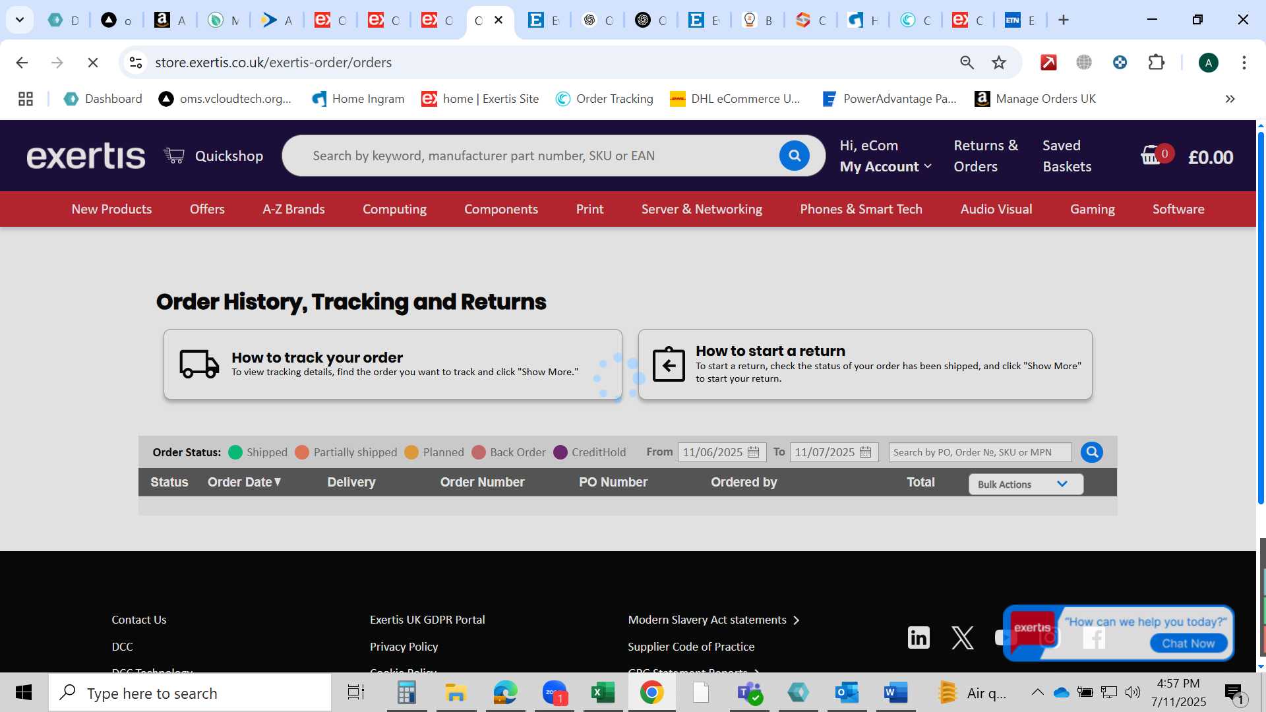Image resolution: width=1266 pixels, height=712 pixels.
Task: Open Phones & Smart Tech category
Action: click(861, 209)
